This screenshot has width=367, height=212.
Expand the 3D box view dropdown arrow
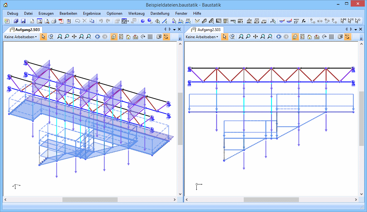(x=128, y=21)
